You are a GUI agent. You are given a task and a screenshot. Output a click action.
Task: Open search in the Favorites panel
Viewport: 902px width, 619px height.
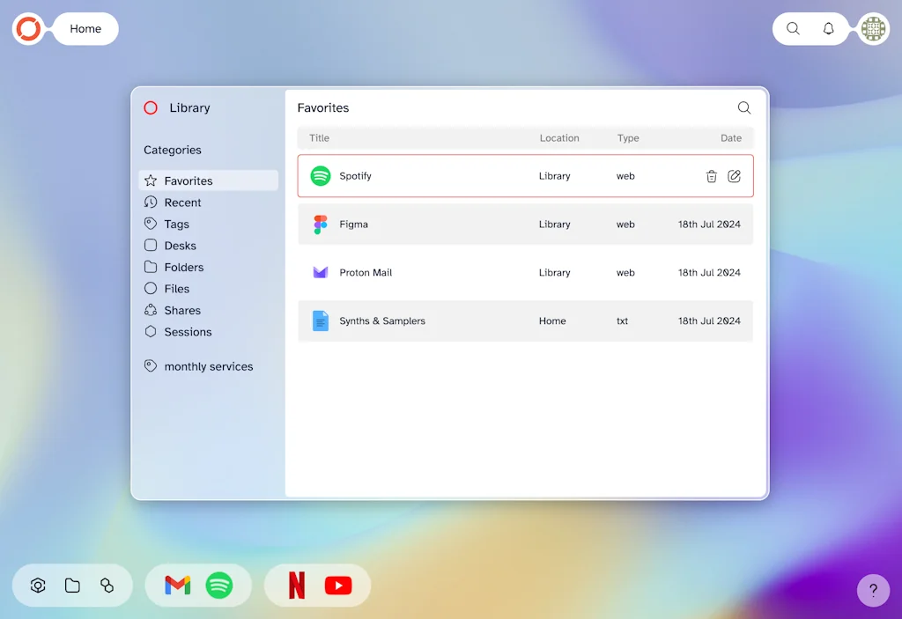tap(743, 107)
